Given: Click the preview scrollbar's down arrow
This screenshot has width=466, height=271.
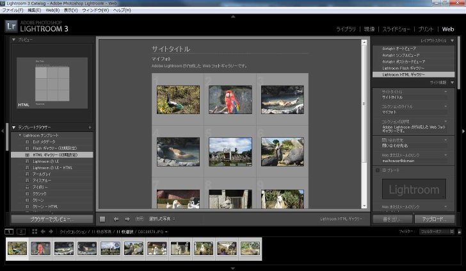Looking at the screenshot, I should pyautogui.click(x=364, y=206).
